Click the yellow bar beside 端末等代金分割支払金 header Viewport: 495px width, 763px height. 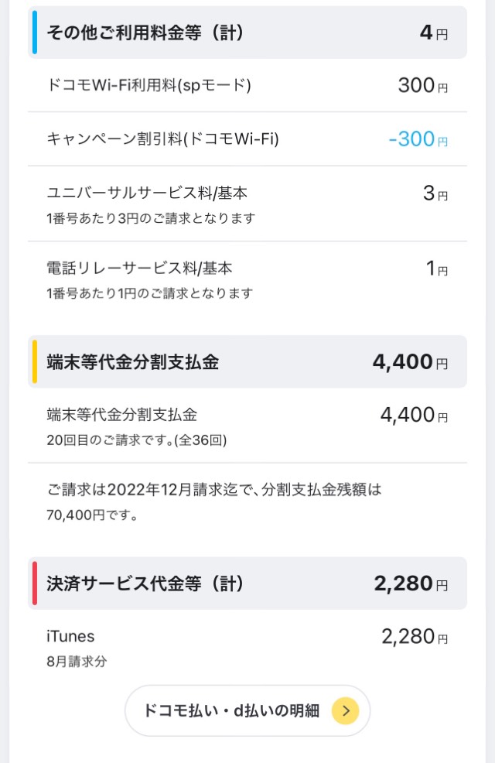tap(35, 361)
